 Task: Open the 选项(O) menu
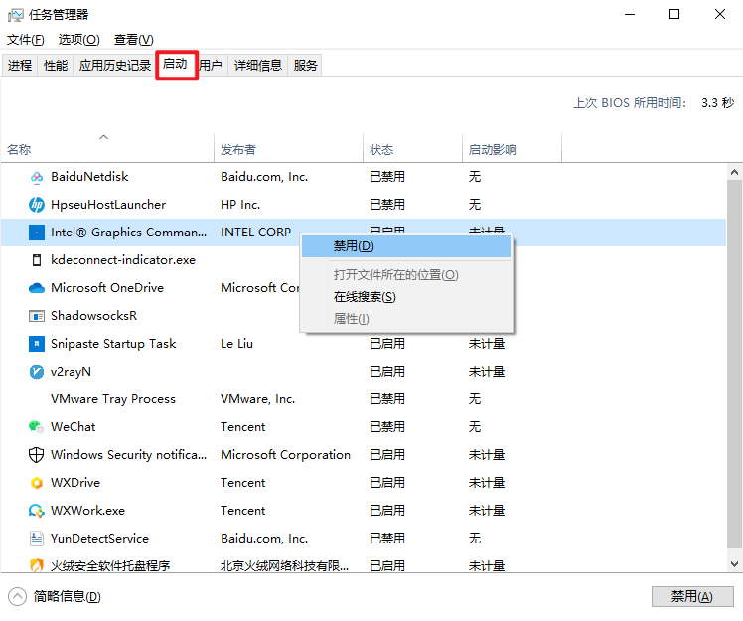pos(79,40)
